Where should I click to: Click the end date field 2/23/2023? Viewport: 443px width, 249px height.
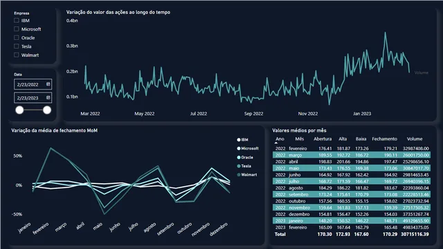(33, 98)
